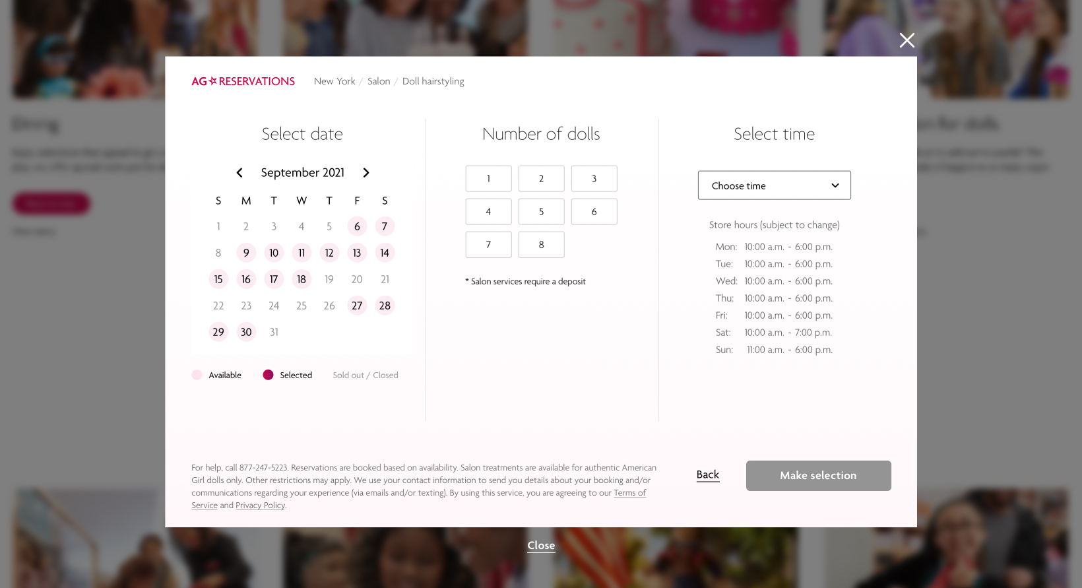Viewport: 1082px width, 588px height.
Task: Click the Back link
Action: [x=707, y=474]
